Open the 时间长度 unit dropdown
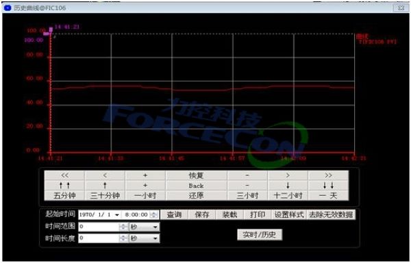 155,238
